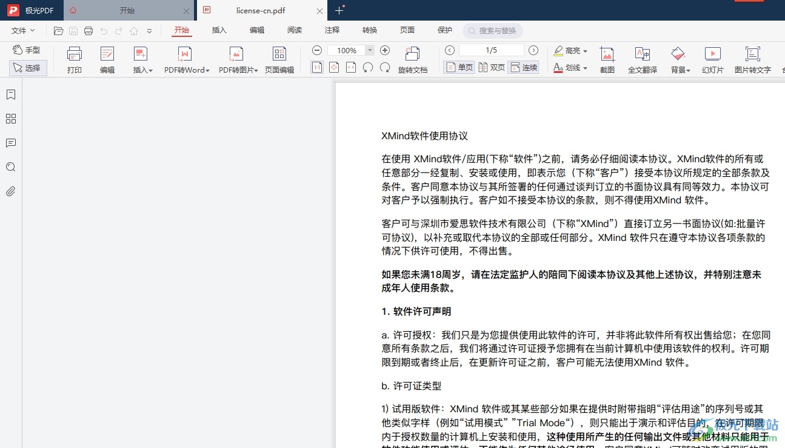The image size is (785, 448).
Task: Redo the last action
Action: click(119, 31)
